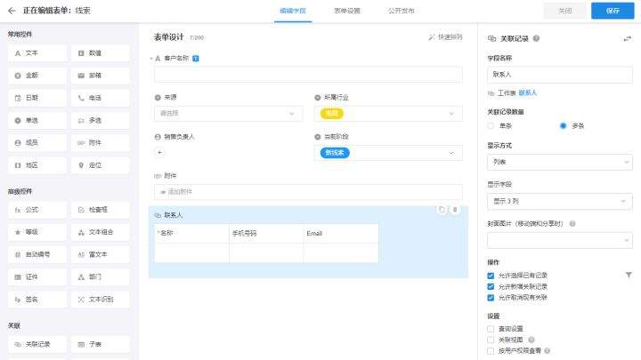Uncheck 允许取消现有关联 checkbox
Viewport: 641px width, 360px height.
click(491, 298)
